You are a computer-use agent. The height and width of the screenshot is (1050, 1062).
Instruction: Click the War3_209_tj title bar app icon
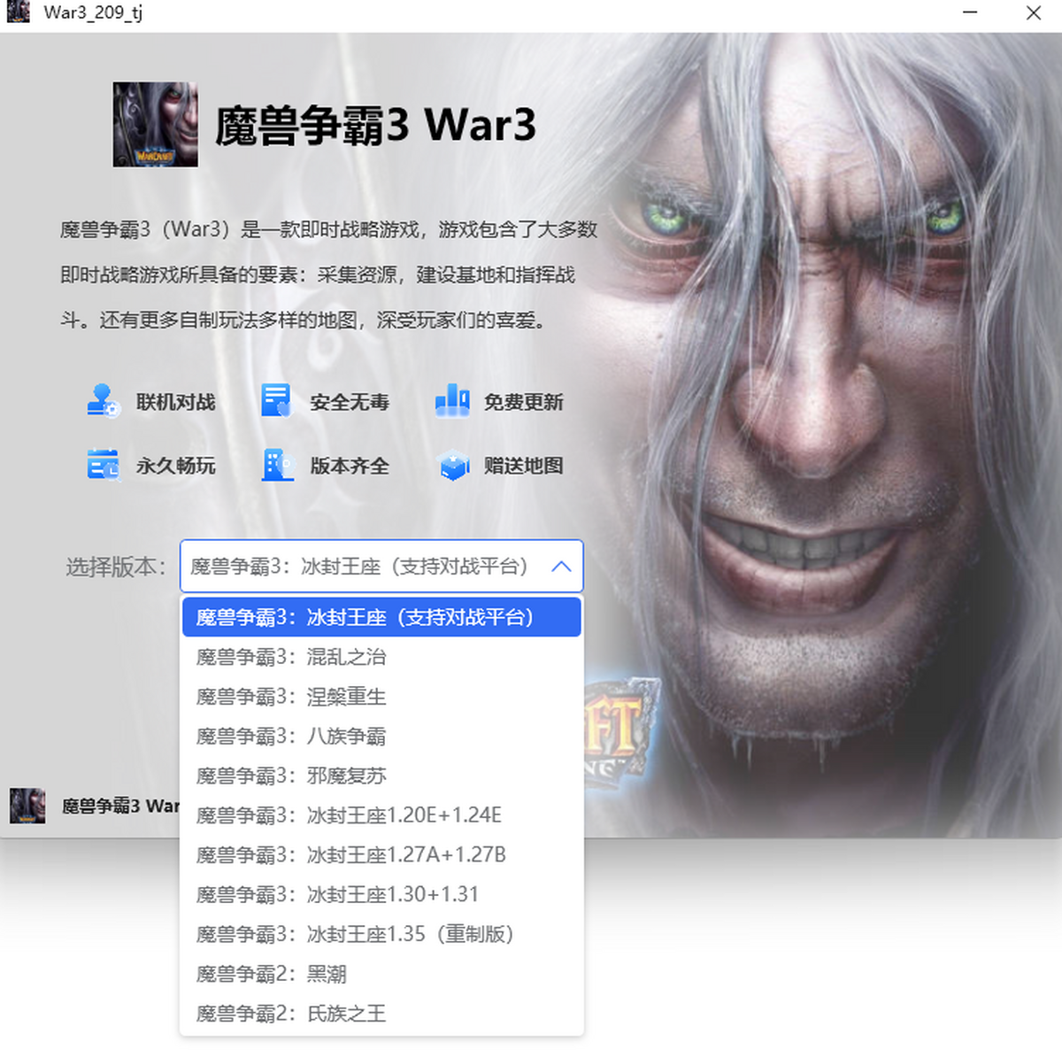pyautogui.click(x=19, y=12)
